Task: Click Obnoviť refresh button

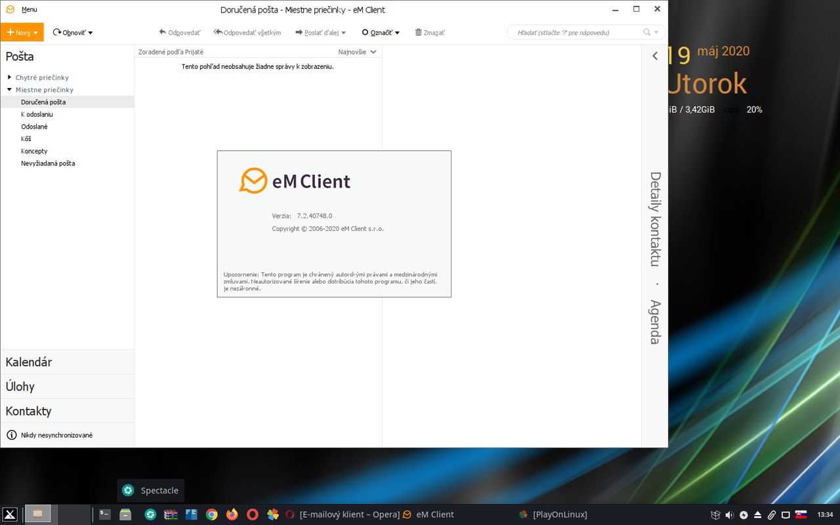Action: coord(70,32)
